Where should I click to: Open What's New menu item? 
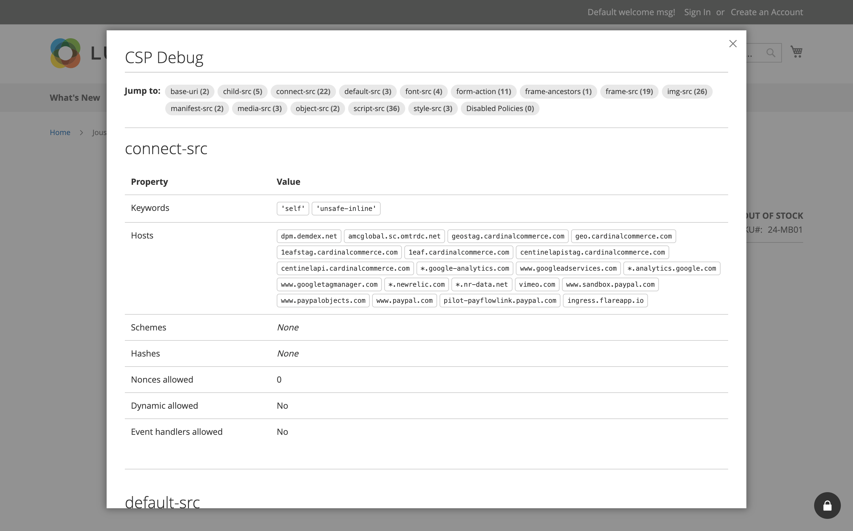click(74, 98)
